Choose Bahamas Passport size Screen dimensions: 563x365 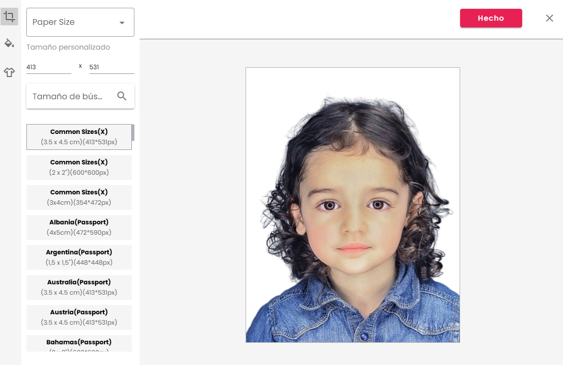(79, 343)
